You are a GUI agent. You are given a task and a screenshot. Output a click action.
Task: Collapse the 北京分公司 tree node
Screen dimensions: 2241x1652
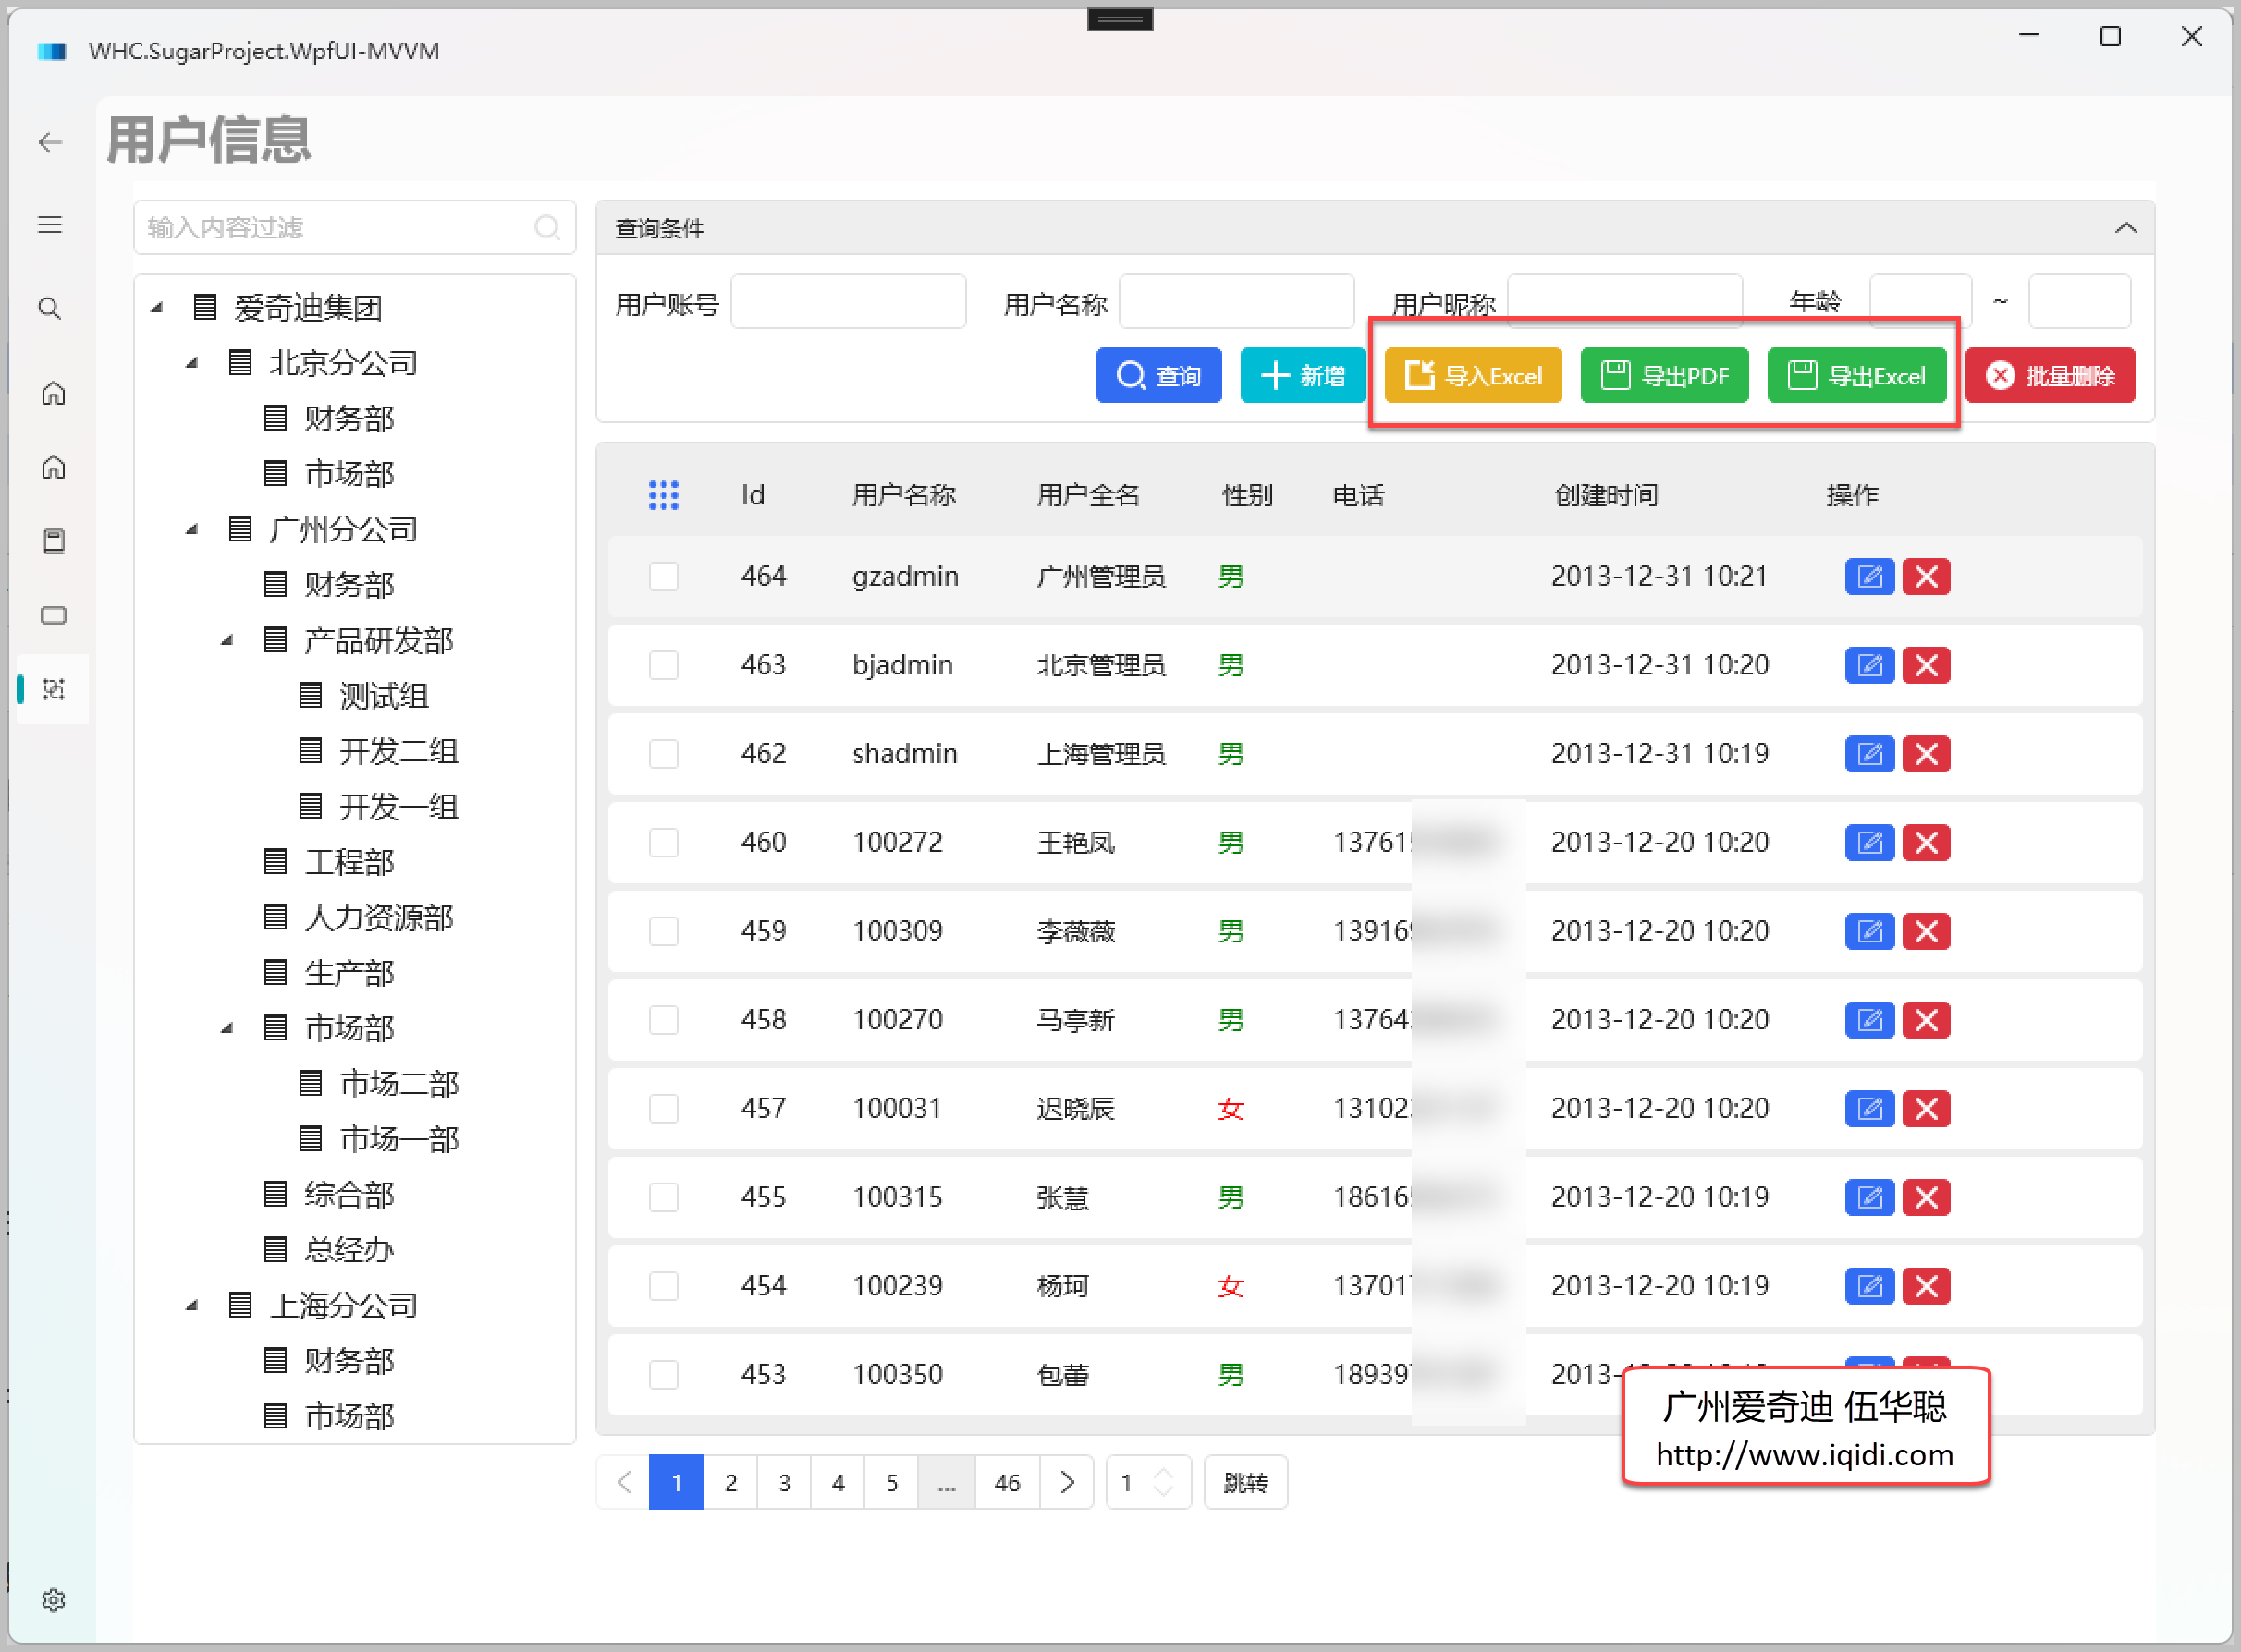pyautogui.click(x=191, y=363)
